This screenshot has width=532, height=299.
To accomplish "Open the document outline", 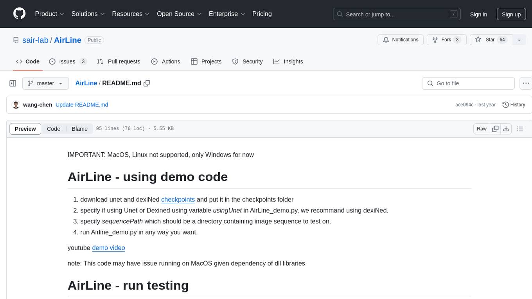I will click(x=520, y=129).
